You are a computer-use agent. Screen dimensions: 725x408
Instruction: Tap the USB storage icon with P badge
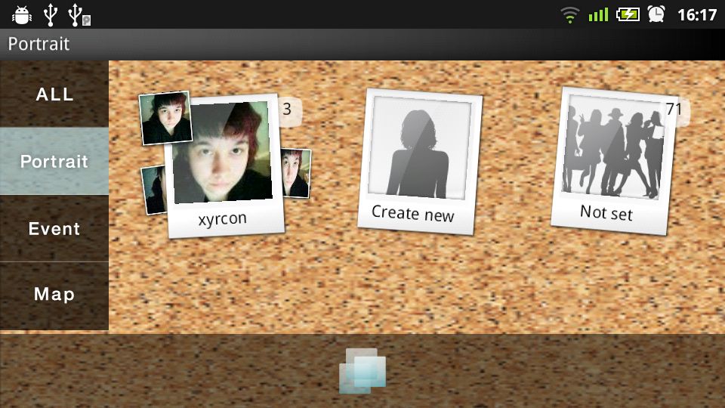pos(79,15)
